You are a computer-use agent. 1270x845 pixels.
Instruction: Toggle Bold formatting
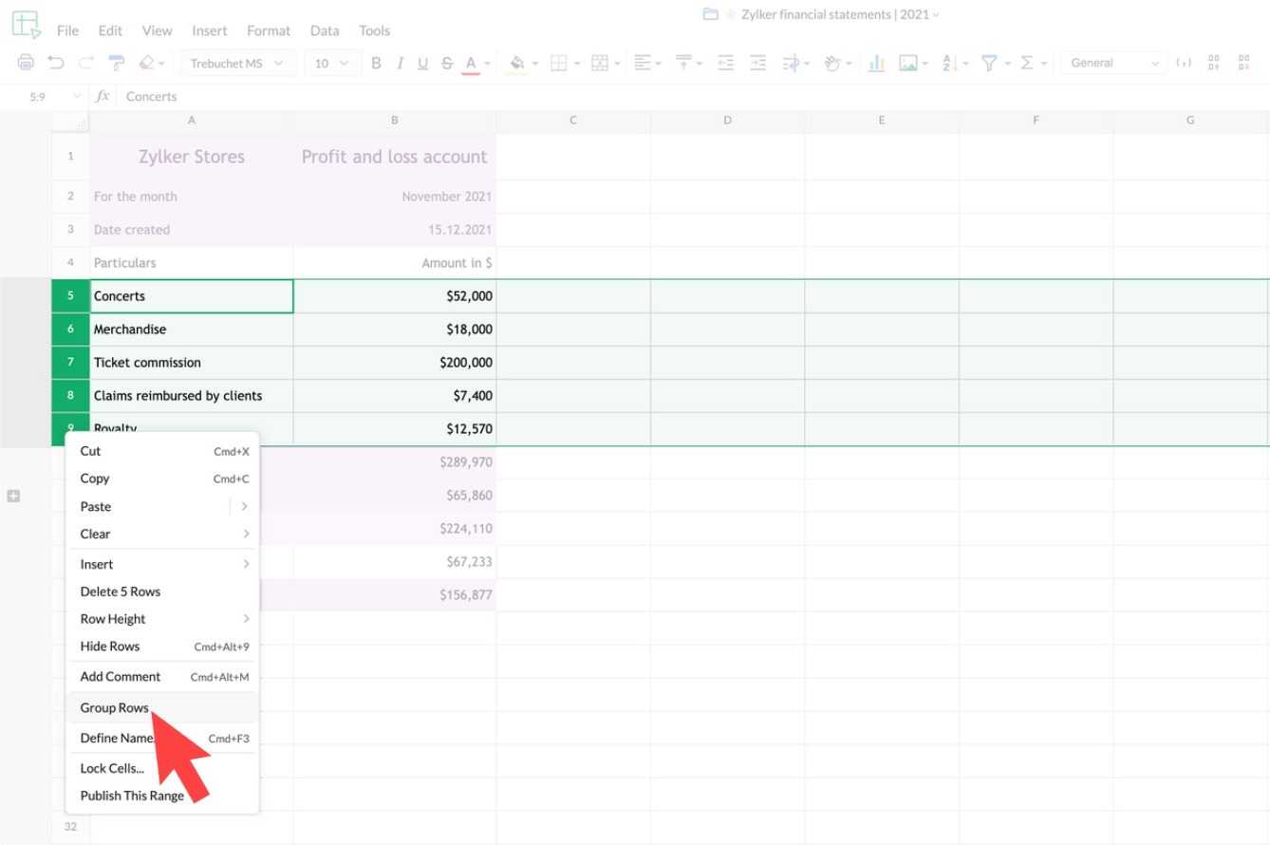click(x=376, y=64)
